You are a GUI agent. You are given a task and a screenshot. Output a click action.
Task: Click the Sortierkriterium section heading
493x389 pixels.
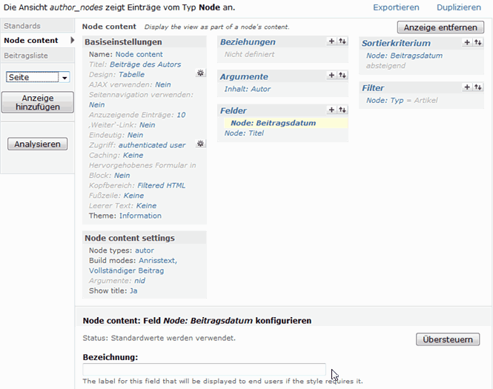396,44
